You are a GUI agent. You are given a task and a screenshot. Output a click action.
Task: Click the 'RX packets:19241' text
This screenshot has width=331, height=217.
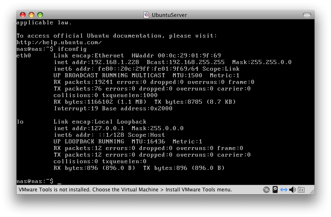[x=84, y=82]
